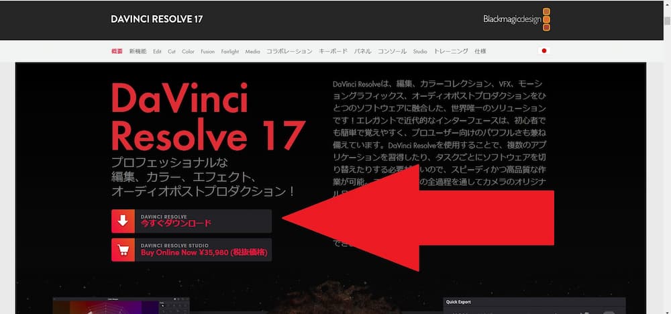Open the Cut page tab
This screenshot has width=671, height=314.
(172, 52)
